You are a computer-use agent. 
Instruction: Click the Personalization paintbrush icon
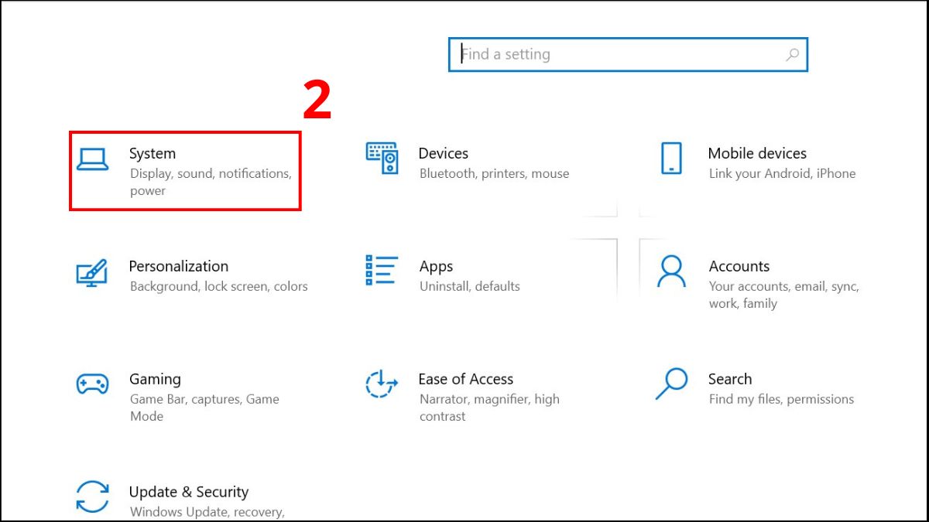coord(91,274)
